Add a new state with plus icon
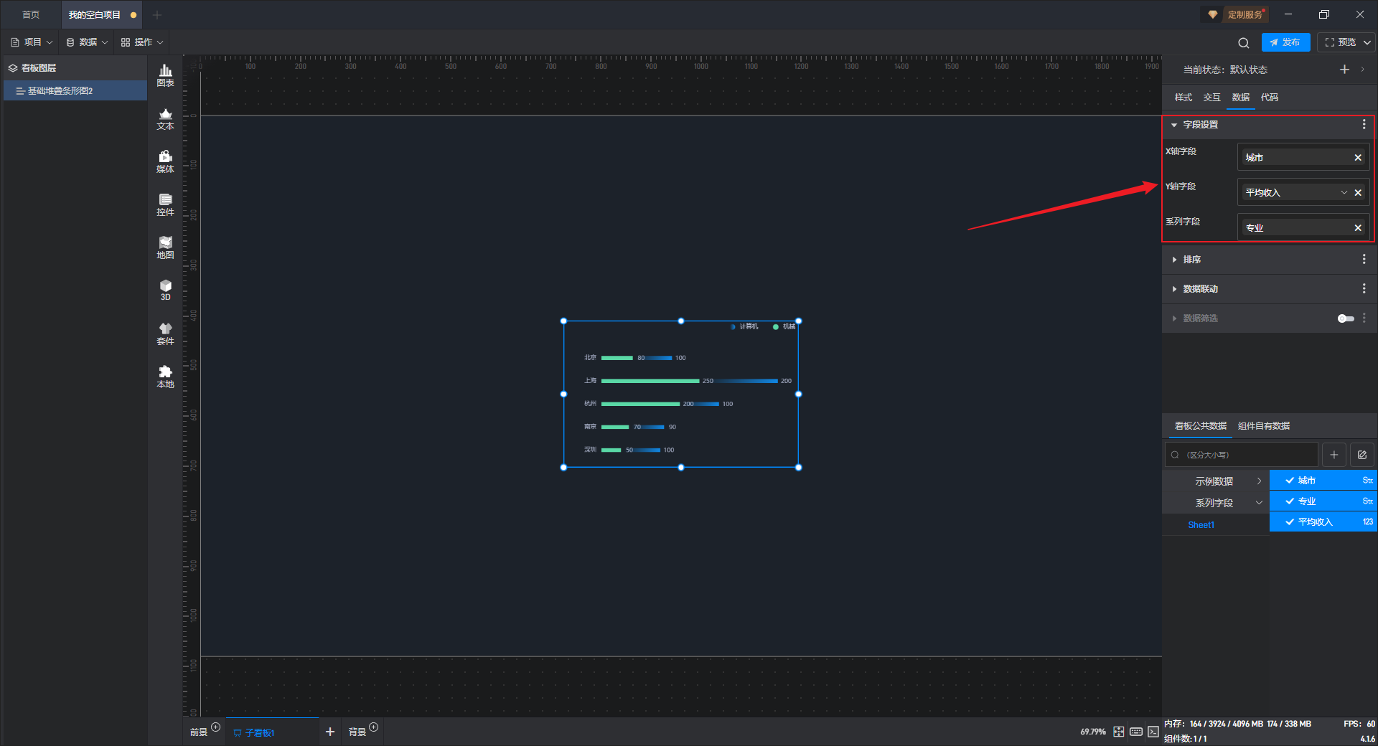This screenshot has height=746, width=1378. pos(1344,70)
